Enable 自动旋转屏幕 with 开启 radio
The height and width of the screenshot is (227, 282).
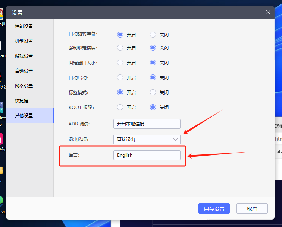click(120, 35)
